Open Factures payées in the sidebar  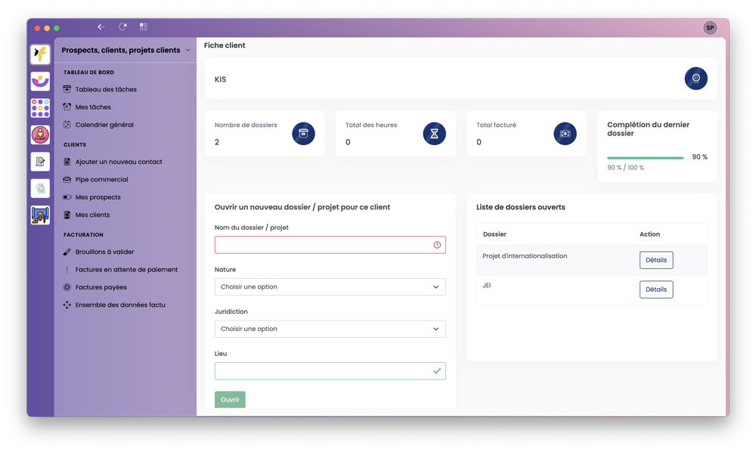[101, 287]
